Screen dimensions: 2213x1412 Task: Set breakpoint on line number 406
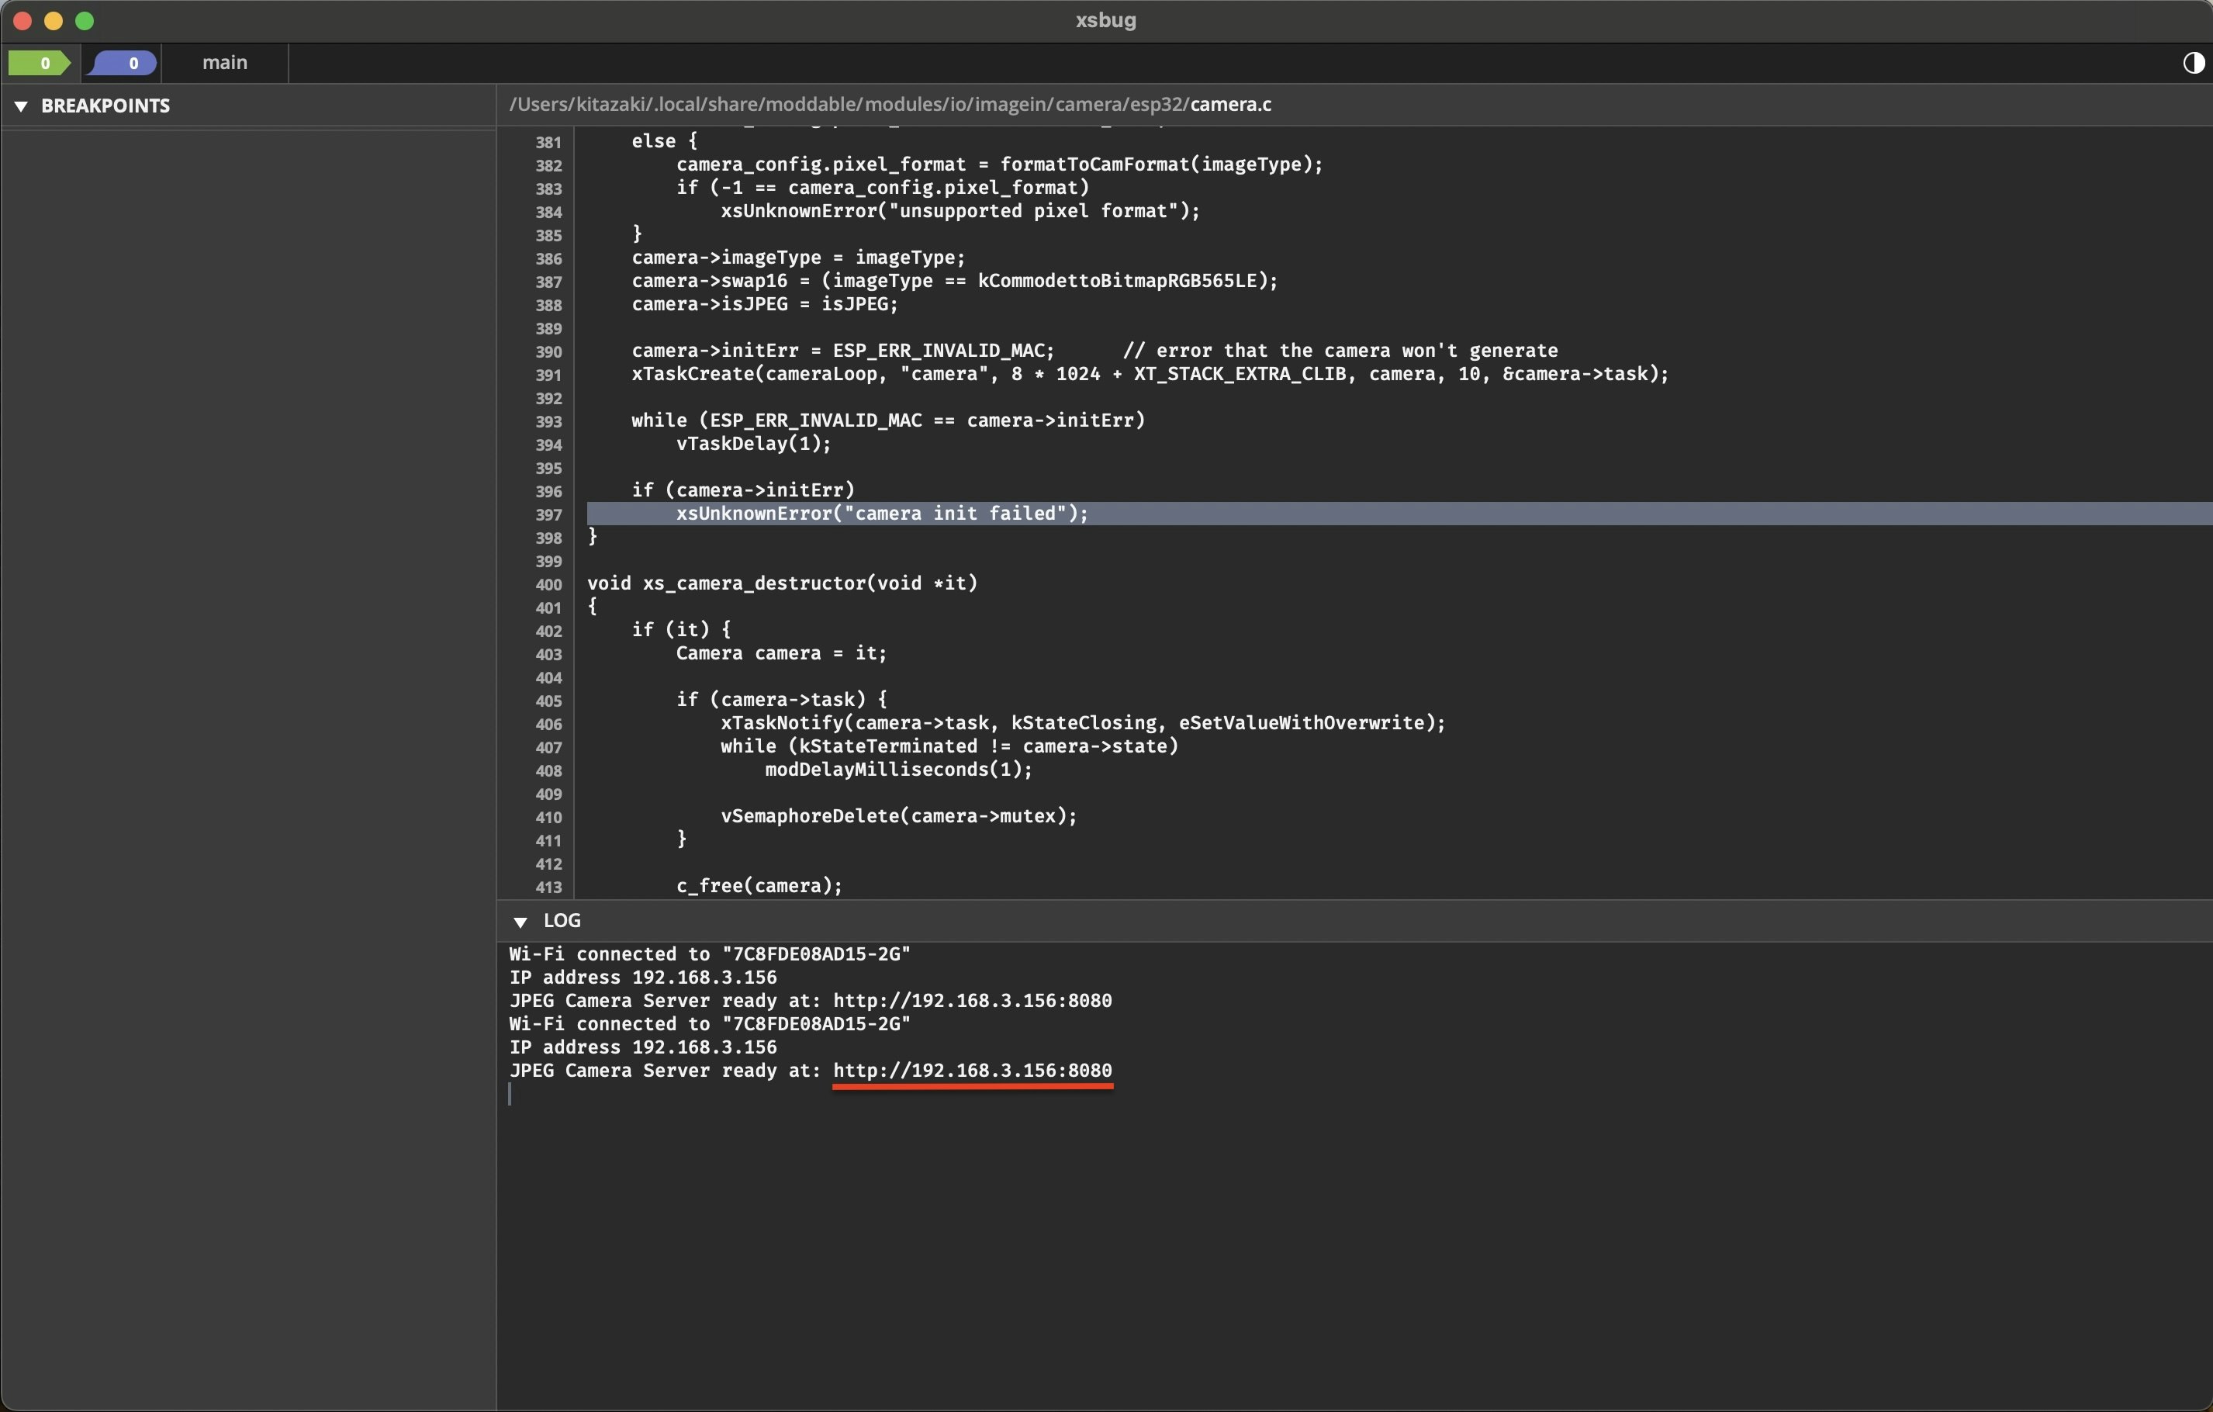tap(548, 725)
